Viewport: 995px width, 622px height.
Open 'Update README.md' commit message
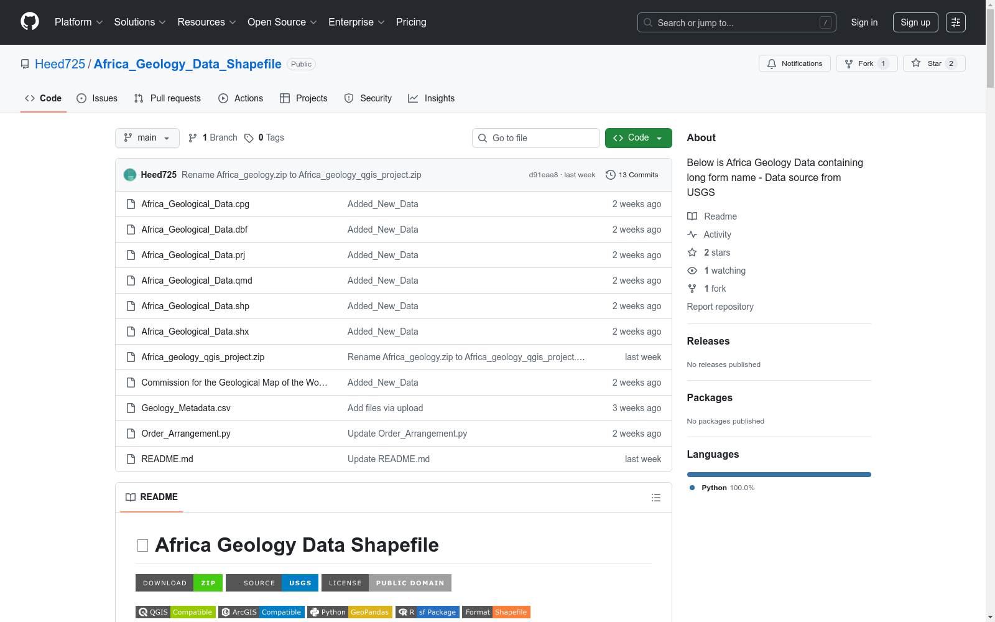coord(389,459)
